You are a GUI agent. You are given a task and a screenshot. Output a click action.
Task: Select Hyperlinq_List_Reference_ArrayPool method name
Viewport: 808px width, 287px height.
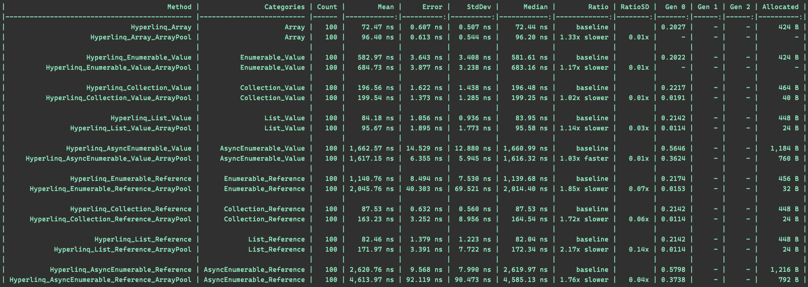click(x=123, y=250)
